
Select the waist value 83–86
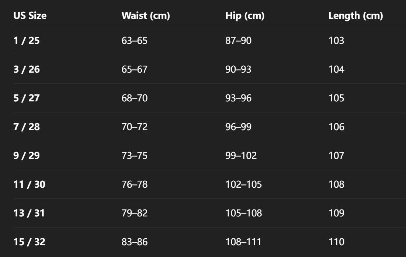(x=134, y=242)
